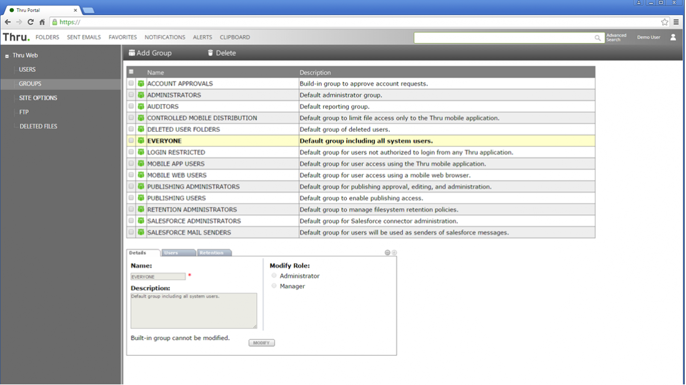Click the SALESFORCE MAIL SENDERS group icon

[x=141, y=232]
